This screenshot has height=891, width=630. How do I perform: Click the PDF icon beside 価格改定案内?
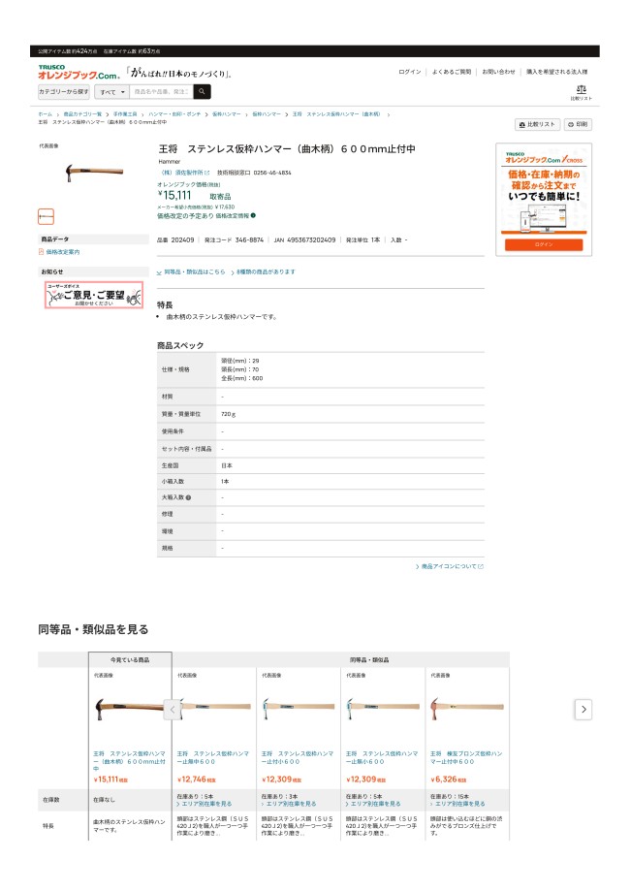pos(41,252)
